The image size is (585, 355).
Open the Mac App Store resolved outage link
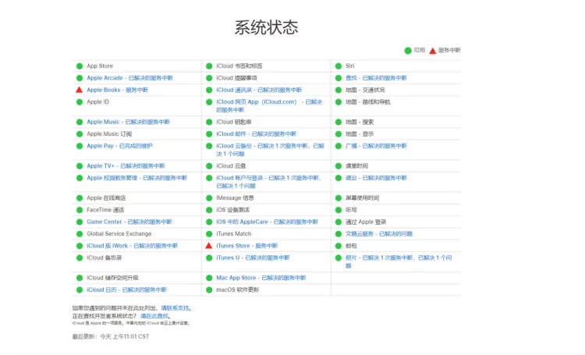coord(261,278)
